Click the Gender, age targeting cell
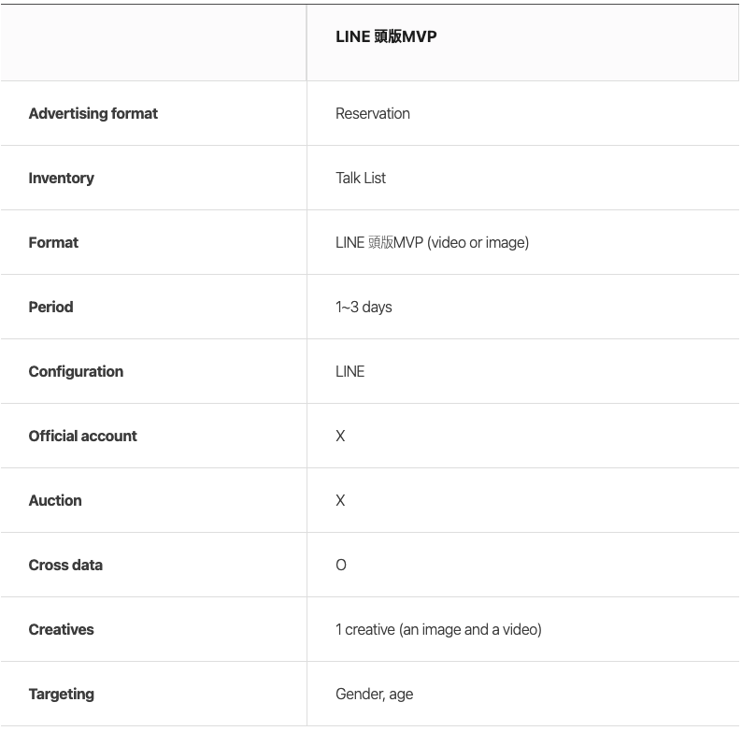The width and height of the screenshot is (742, 731). coord(374,694)
